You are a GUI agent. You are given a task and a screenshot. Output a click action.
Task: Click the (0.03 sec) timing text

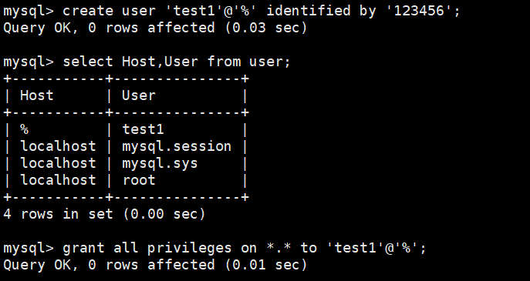click(266, 28)
